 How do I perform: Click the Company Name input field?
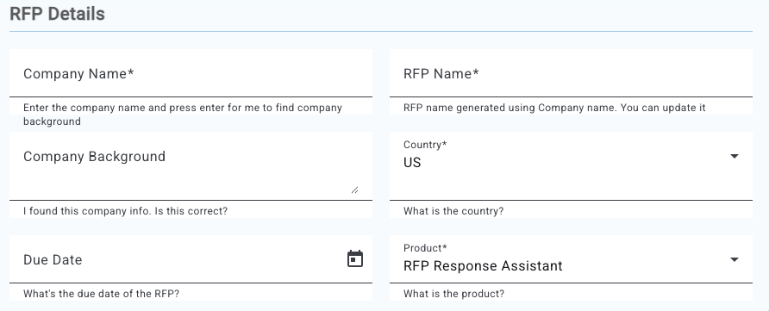[191, 73]
